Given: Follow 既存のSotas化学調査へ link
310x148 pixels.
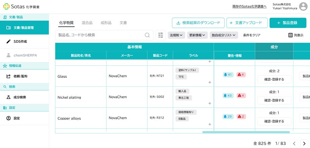Looking at the screenshot, I should click(x=249, y=6).
